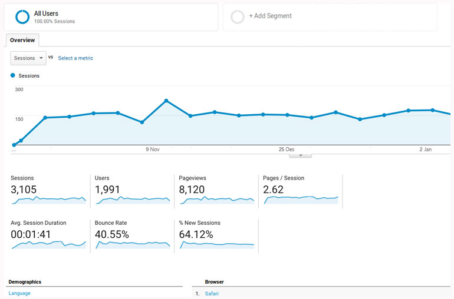Switch to the Overview tab
The image size is (454, 299).
coord(22,40)
